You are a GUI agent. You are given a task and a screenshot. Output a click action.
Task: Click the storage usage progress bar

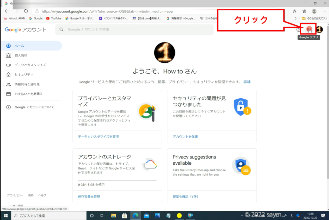coord(117,180)
